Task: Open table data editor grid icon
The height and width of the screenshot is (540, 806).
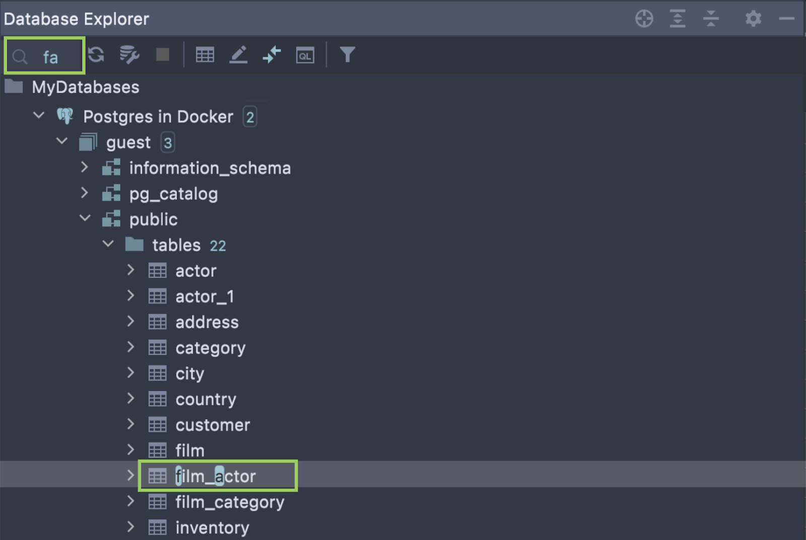Action: click(x=205, y=54)
